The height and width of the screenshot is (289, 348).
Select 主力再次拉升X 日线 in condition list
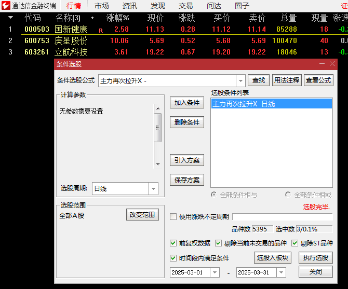272,104
